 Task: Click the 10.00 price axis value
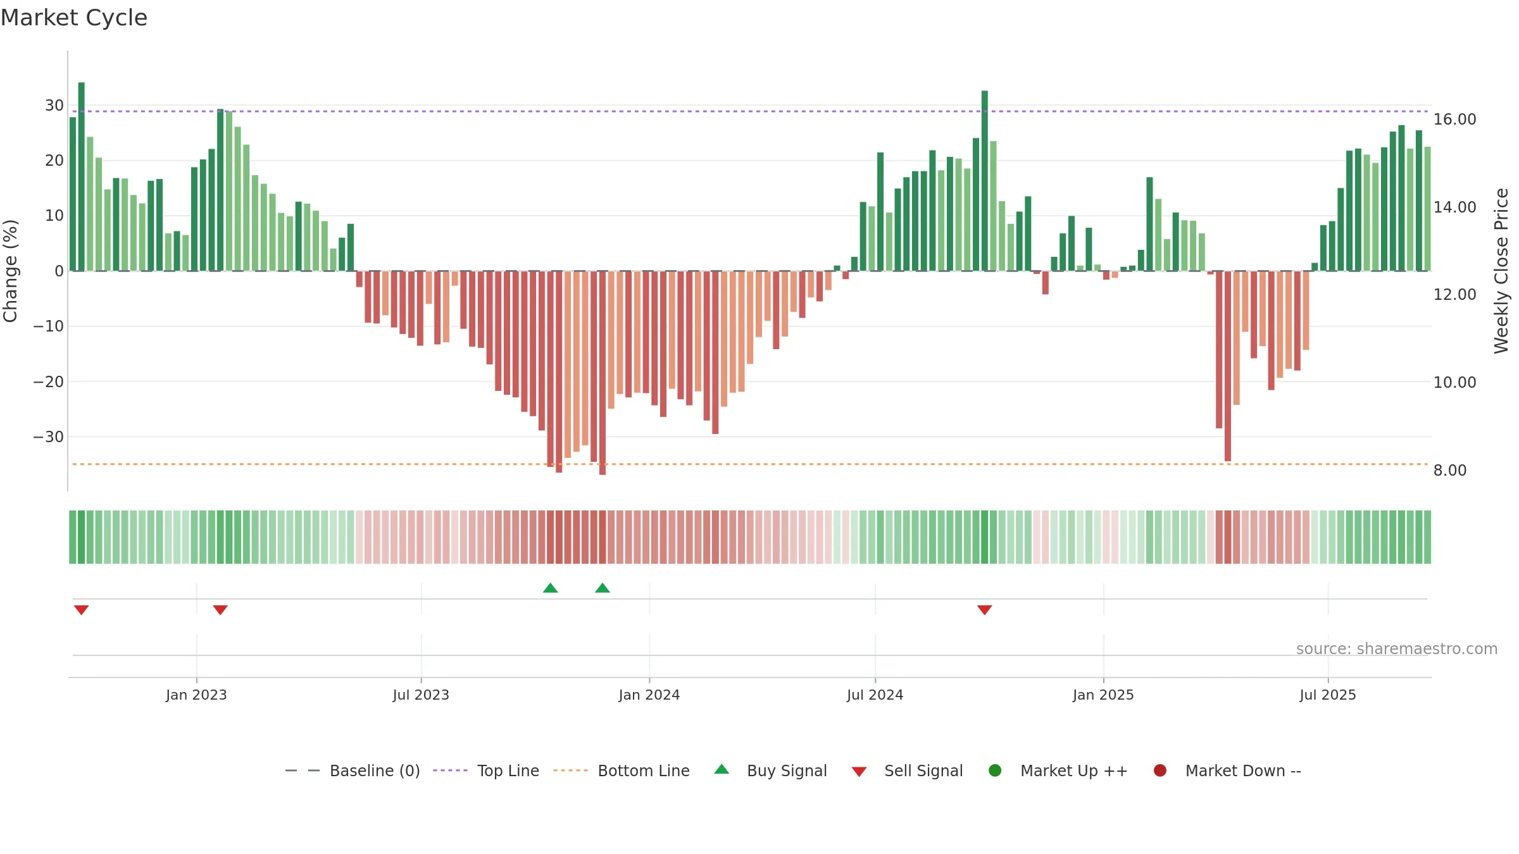coord(1454,383)
